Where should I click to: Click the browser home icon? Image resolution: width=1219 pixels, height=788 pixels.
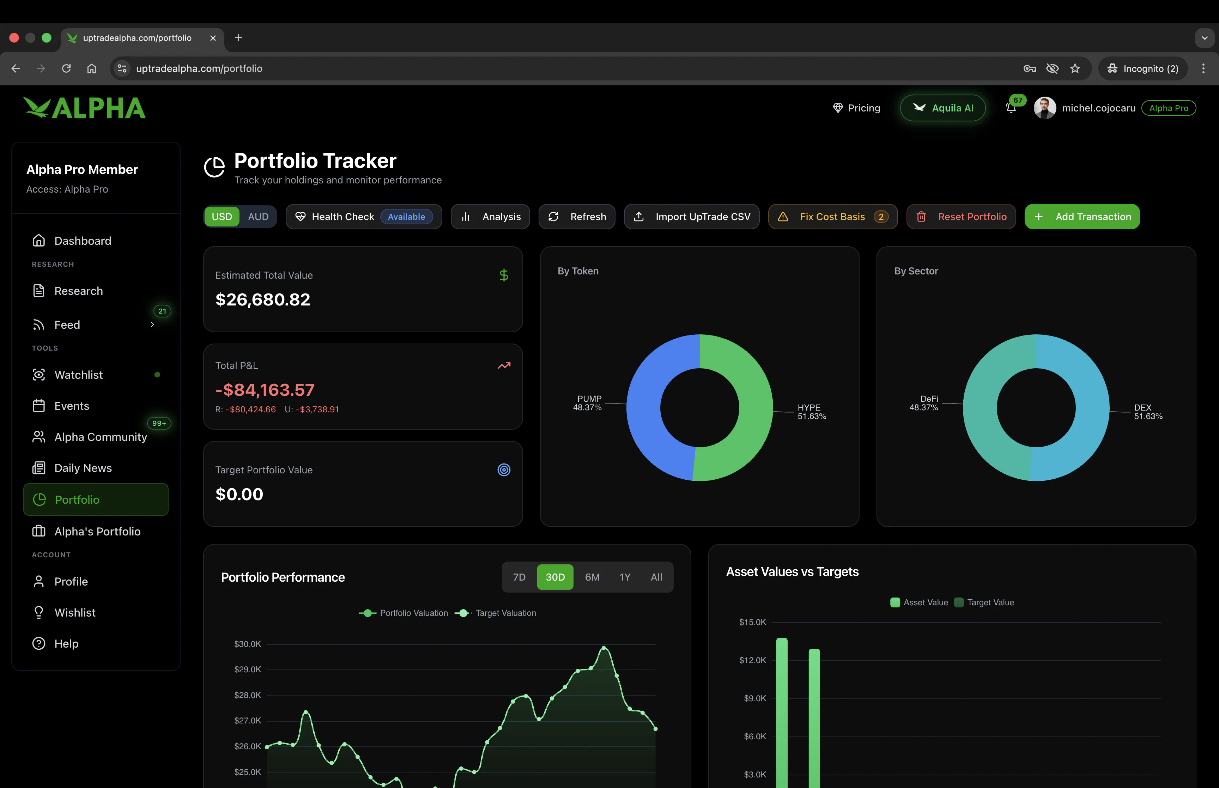tap(92, 68)
